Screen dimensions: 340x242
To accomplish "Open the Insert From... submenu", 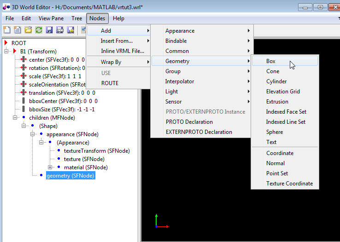I will point(118,40).
